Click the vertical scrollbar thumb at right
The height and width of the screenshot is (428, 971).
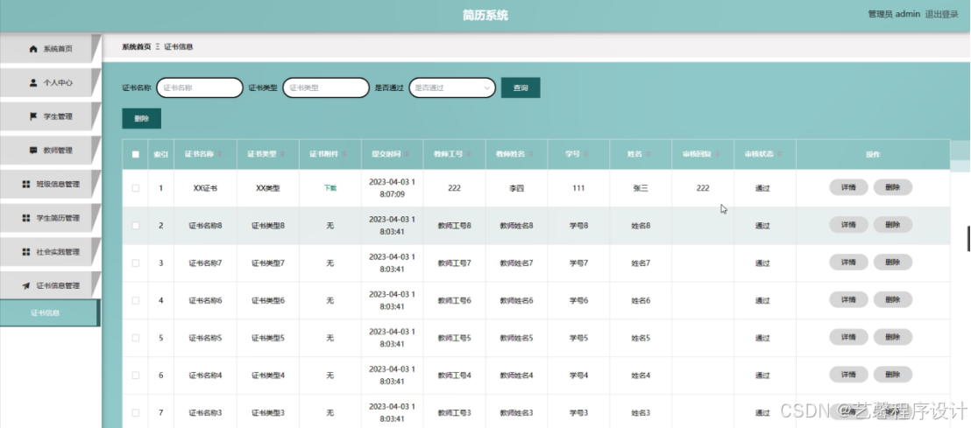pyautogui.click(x=968, y=239)
